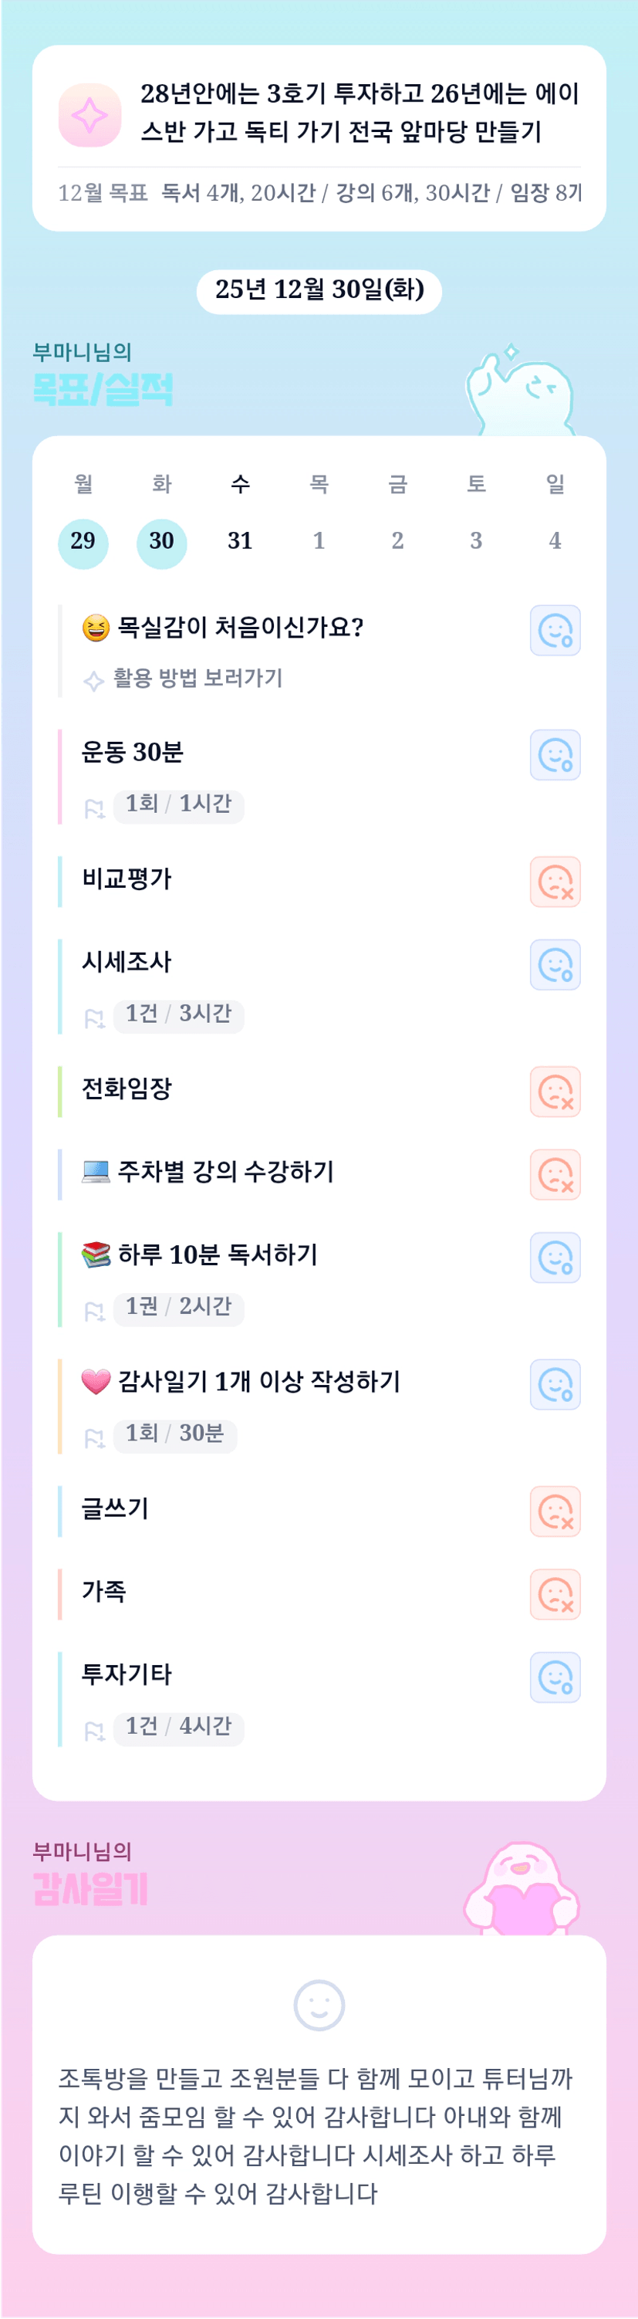Select day 29 Monday in the week strip
Image resolution: width=638 pixels, height=2319 pixels.
(83, 542)
